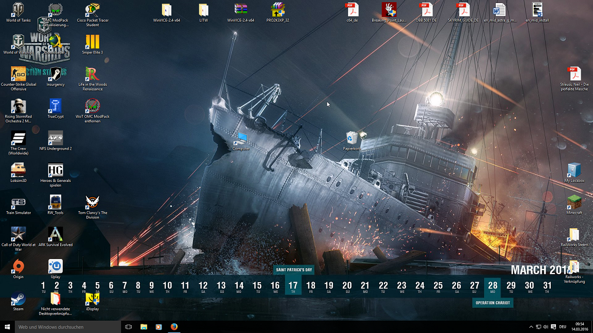Image resolution: width=593 pixels, height=333 pixels.
Task: Select SKYRIM_GUIDE_DE PDF document
Action: (463, 12)
